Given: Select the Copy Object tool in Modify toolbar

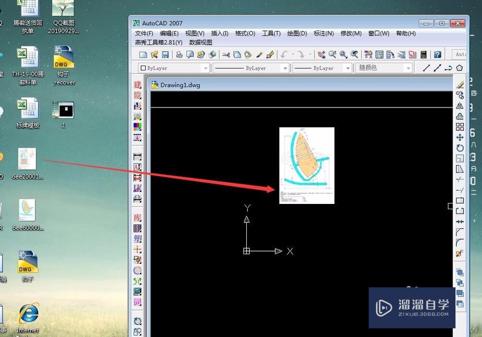Looking at the screenshot, I should pos(460,94).
